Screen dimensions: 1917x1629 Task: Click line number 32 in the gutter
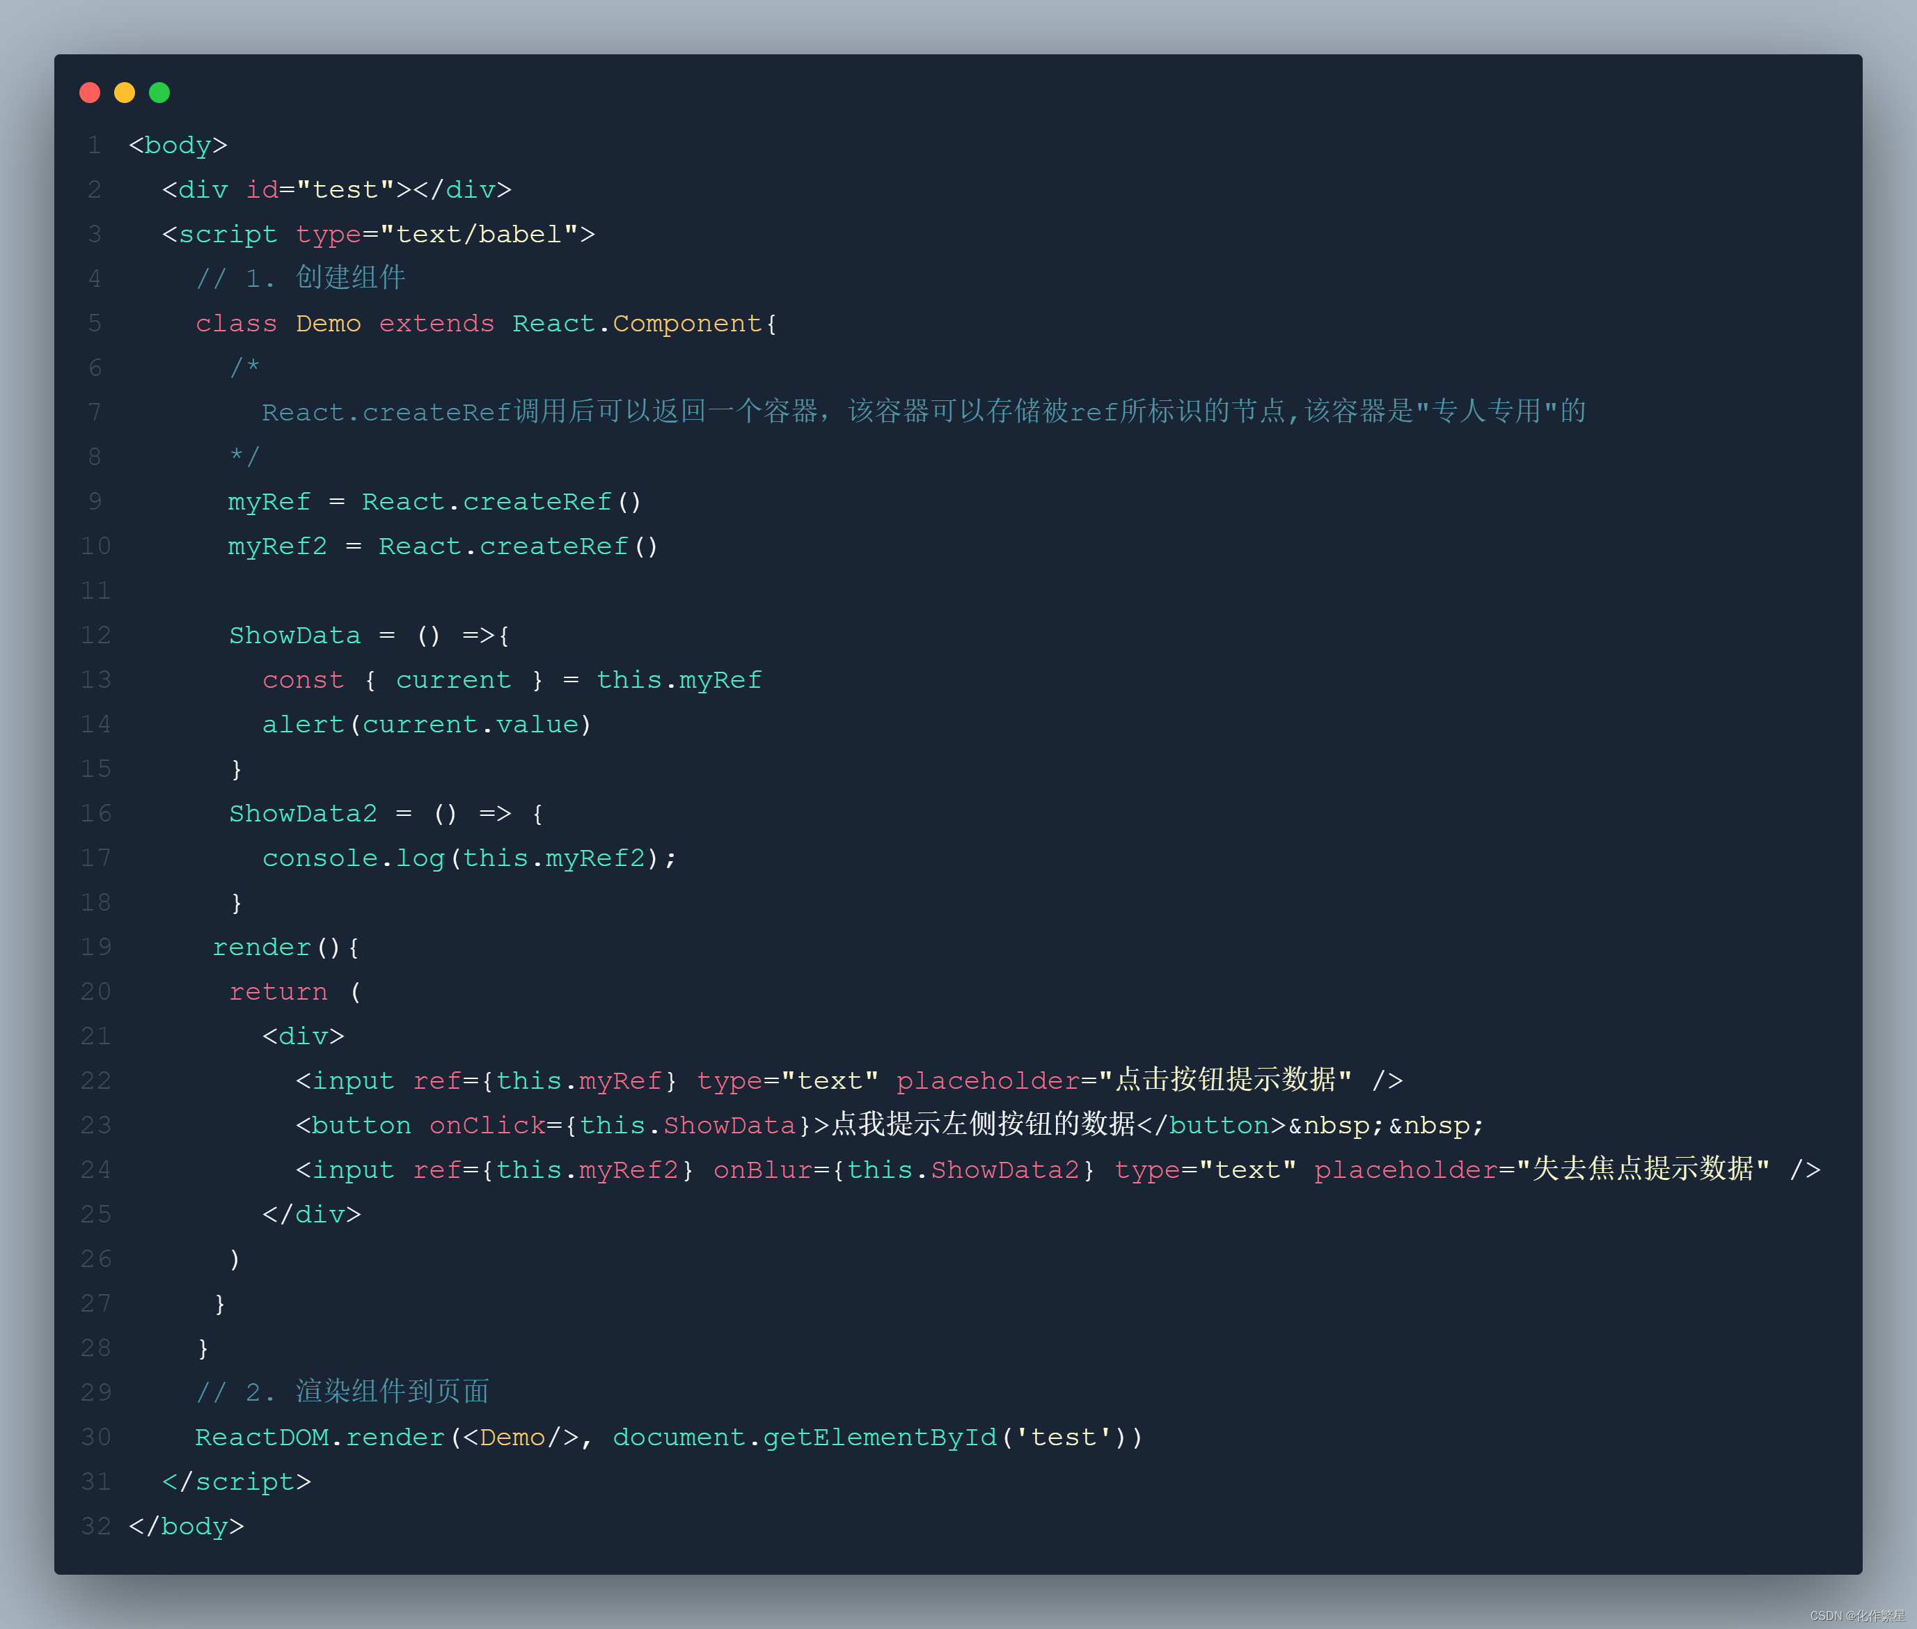tap(96, 1525)
